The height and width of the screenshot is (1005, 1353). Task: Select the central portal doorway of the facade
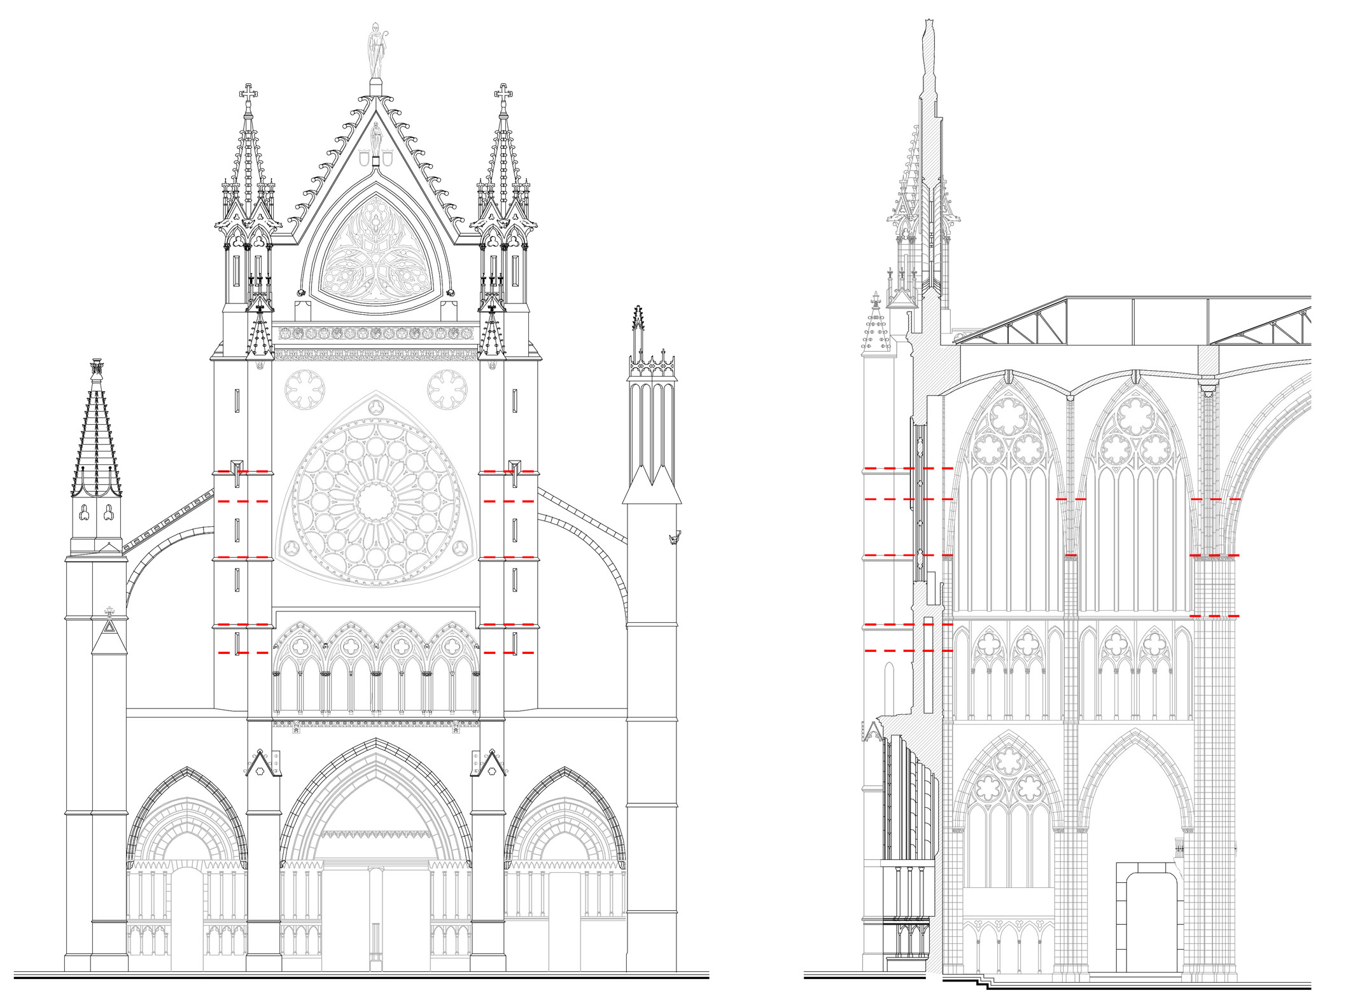click(376, 916)
